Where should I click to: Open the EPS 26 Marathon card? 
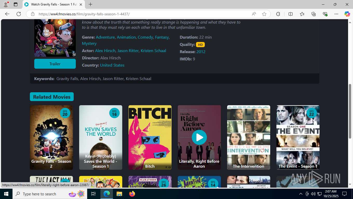point(150,182)
